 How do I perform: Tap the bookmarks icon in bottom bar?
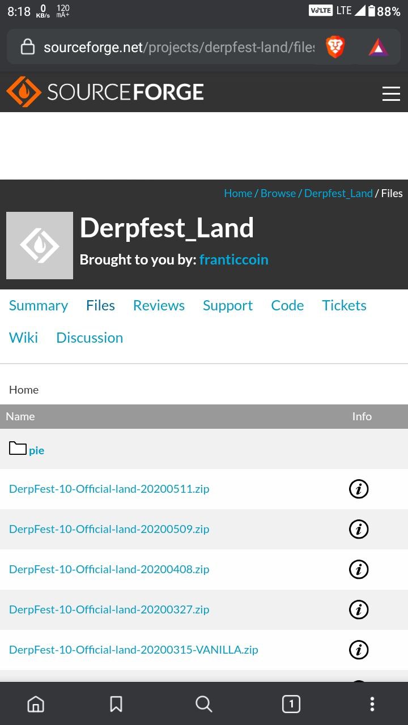point(116,704)
